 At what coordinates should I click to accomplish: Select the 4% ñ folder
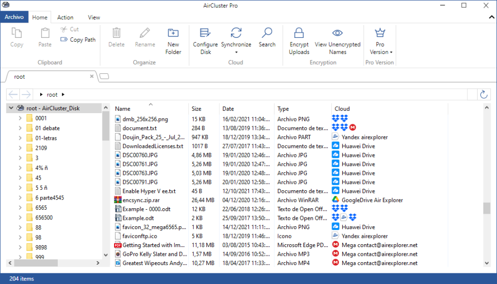(42, 168)
